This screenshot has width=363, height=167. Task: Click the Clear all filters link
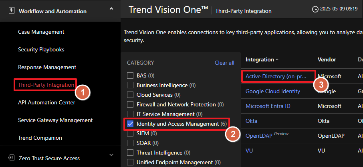[224, 63]
